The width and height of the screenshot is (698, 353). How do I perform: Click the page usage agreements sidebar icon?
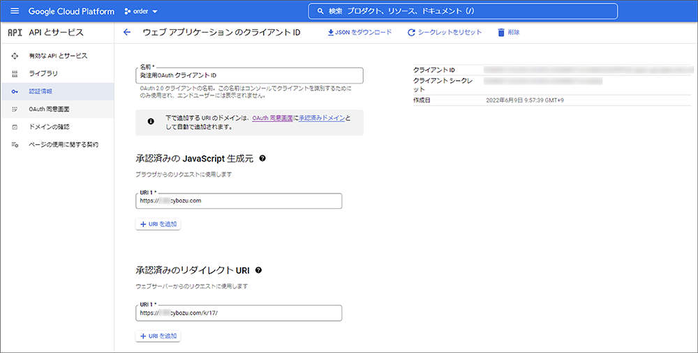point(15,145)
